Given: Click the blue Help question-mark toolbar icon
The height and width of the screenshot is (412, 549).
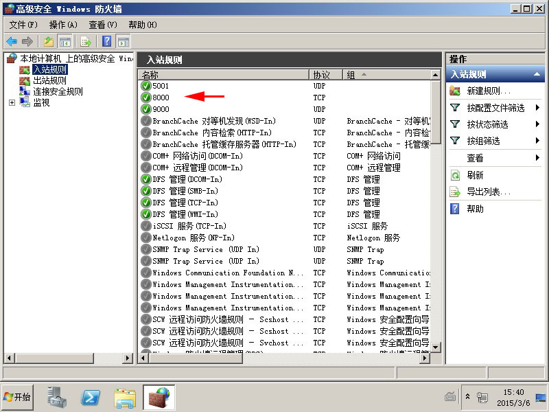Looking at the screenshot, I should (107, 42).
